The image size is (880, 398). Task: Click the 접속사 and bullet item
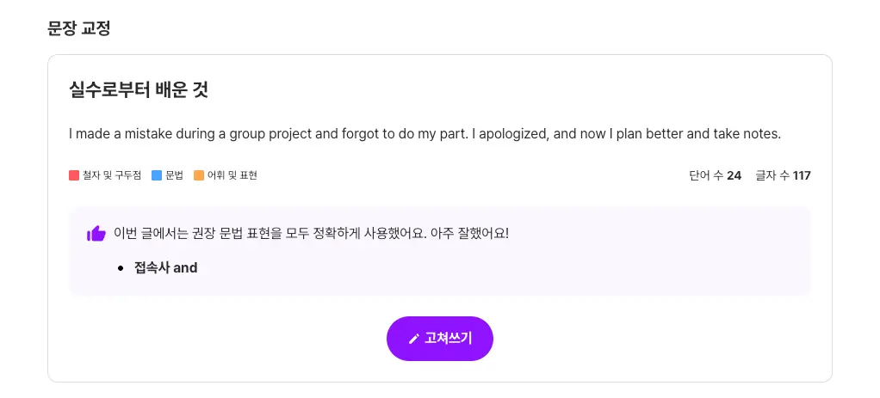(165, 268)
